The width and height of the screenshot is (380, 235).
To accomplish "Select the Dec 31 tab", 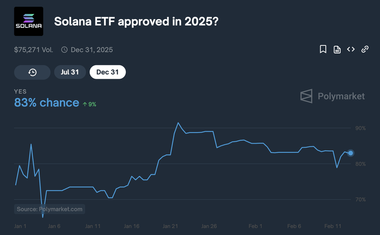I will (107, 73).
